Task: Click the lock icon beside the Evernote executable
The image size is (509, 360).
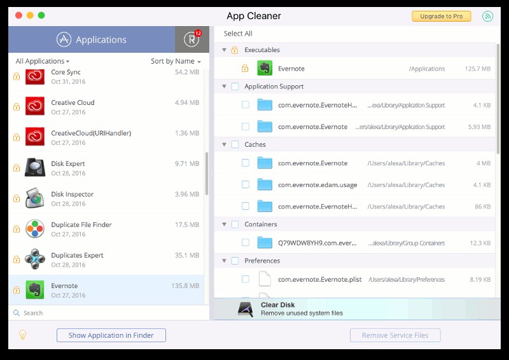Action: point(245,68)
